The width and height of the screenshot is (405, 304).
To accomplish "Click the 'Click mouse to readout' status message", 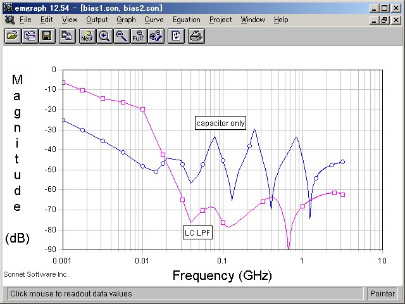I will (71, 294).
